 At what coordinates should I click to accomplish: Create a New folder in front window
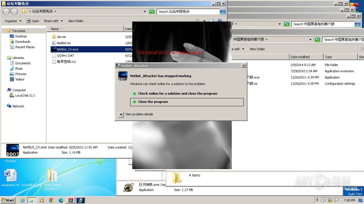[76, 21]
